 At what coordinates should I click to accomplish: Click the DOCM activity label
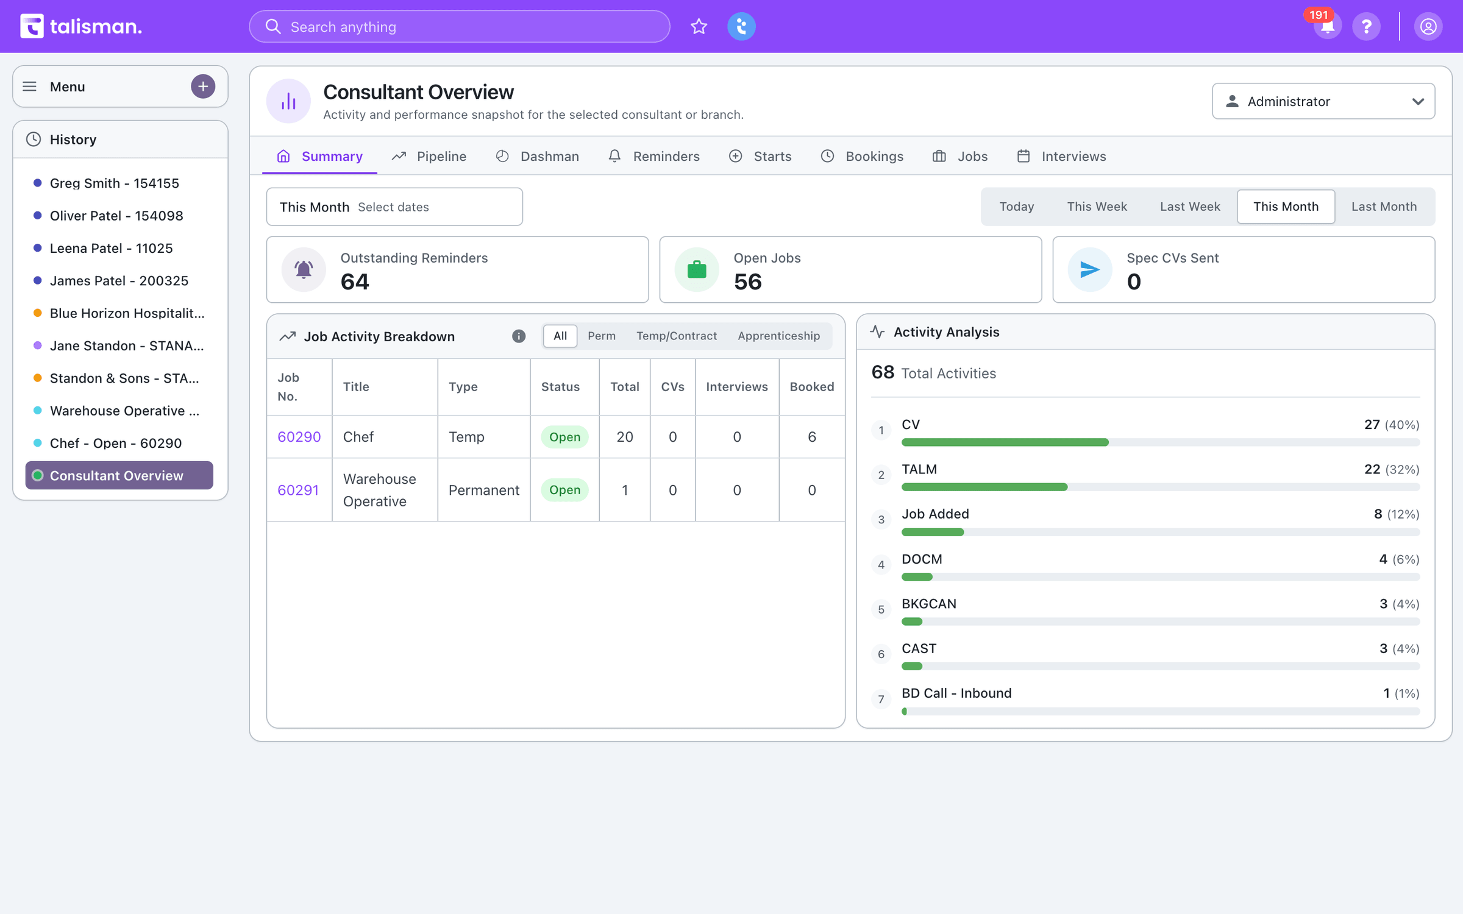click(x=922, y=559)
